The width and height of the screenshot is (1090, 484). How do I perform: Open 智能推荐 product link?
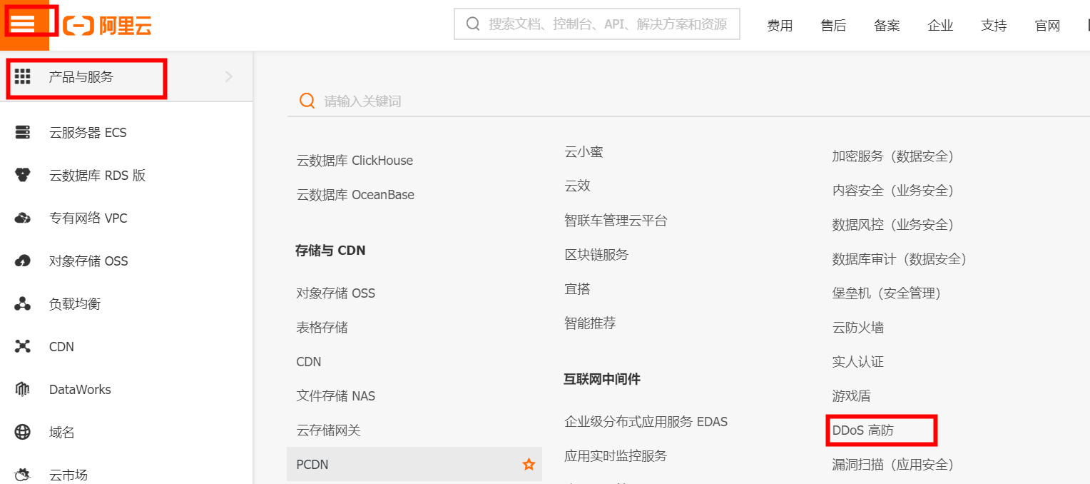point(590,323)
